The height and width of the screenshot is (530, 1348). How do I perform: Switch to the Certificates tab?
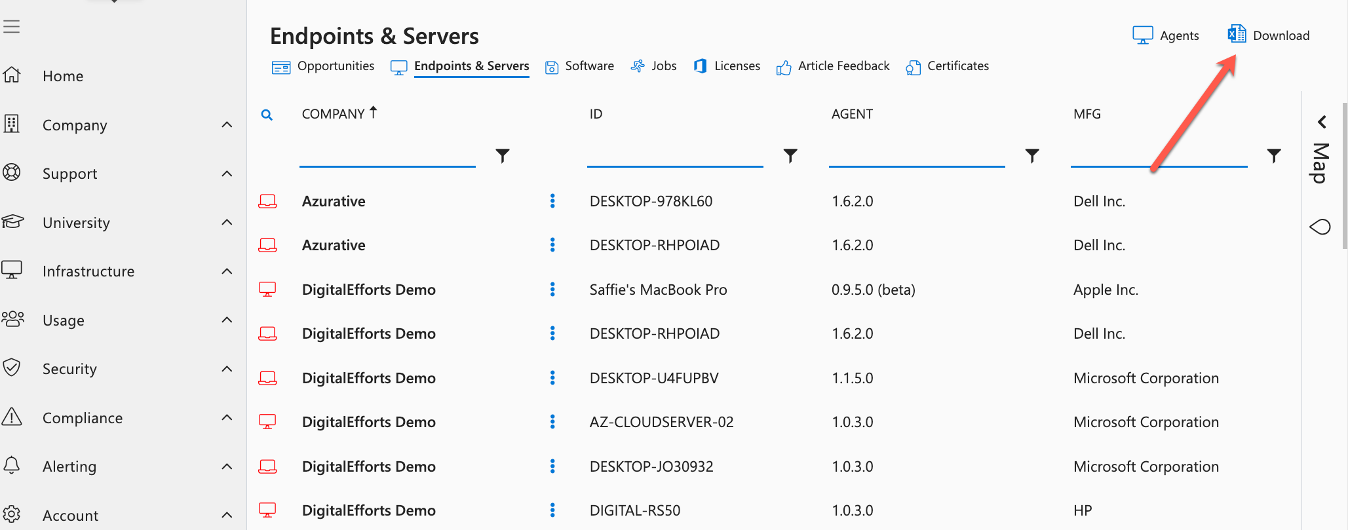[948, 66]
